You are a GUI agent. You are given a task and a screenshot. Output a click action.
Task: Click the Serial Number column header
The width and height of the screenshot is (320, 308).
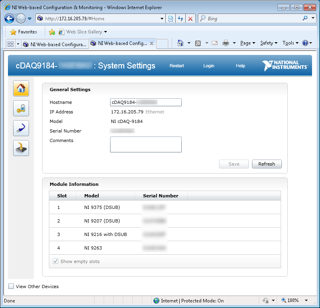[161, 196]
